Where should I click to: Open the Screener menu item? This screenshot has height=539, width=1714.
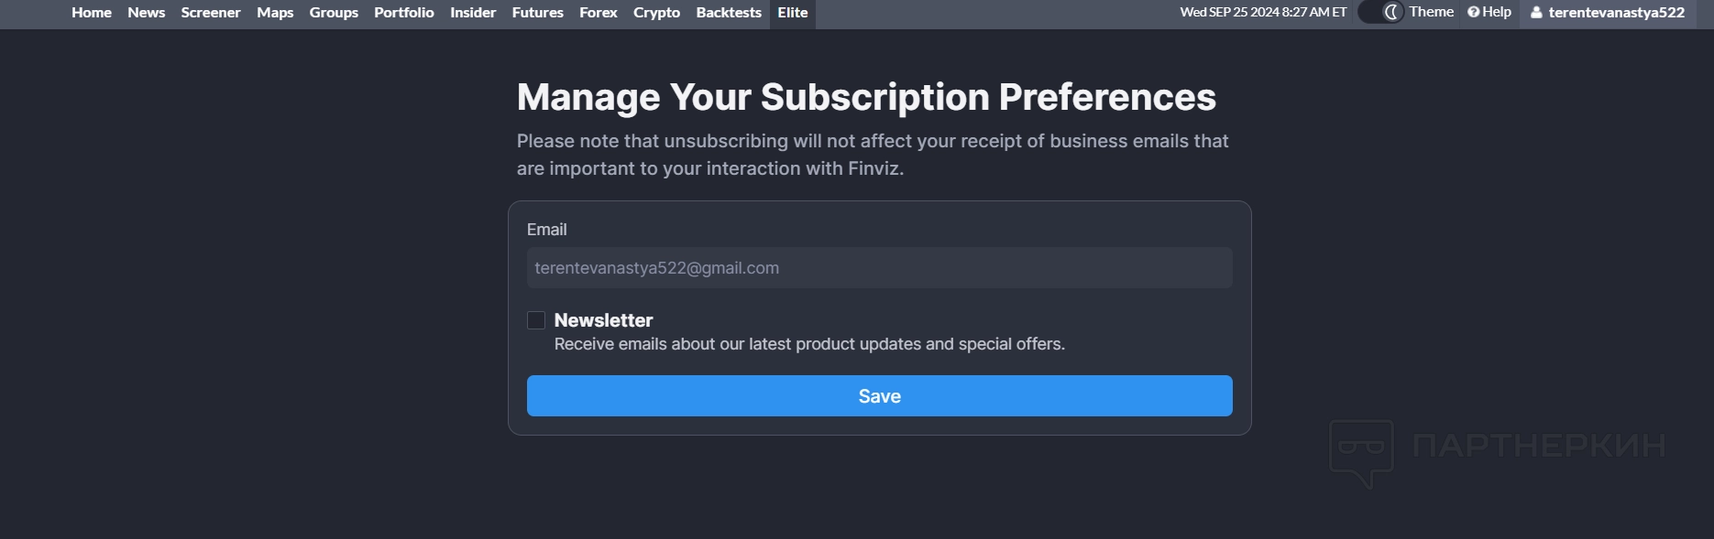click(x=211, y=13)
